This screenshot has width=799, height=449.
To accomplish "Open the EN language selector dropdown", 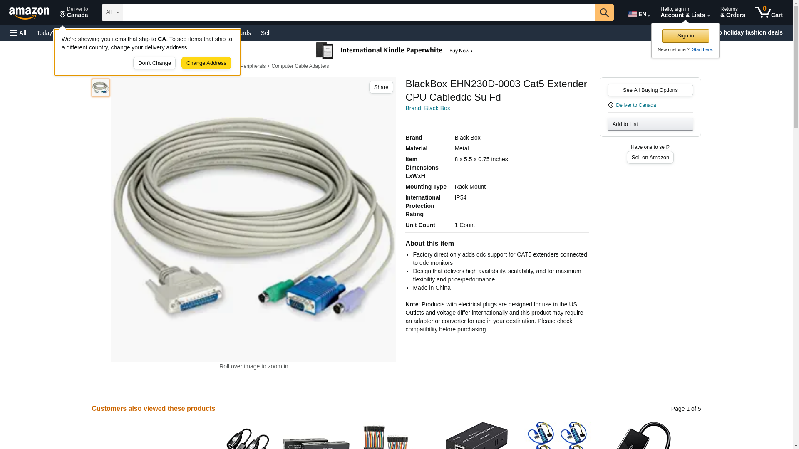I will point(639,13).
